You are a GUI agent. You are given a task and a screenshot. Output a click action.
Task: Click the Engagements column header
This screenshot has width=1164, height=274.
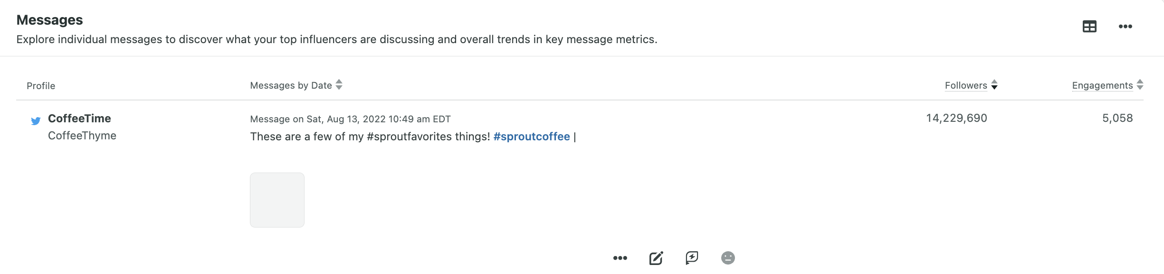pyautogui.click(x=1102, y=85)
